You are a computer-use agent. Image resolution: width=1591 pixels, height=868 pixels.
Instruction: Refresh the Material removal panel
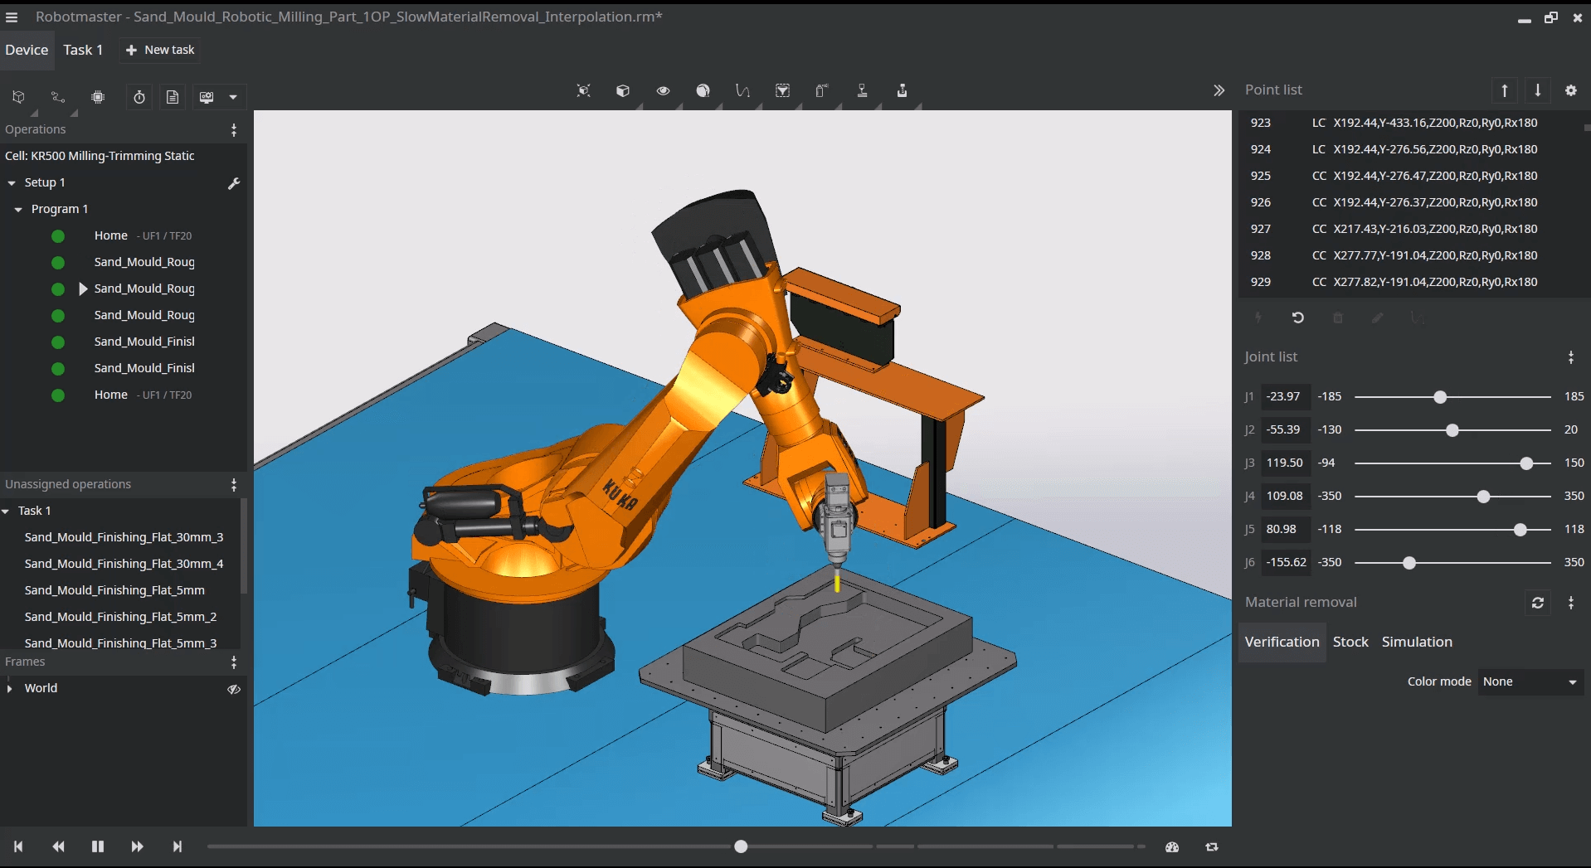click(x=1537, y=603)
